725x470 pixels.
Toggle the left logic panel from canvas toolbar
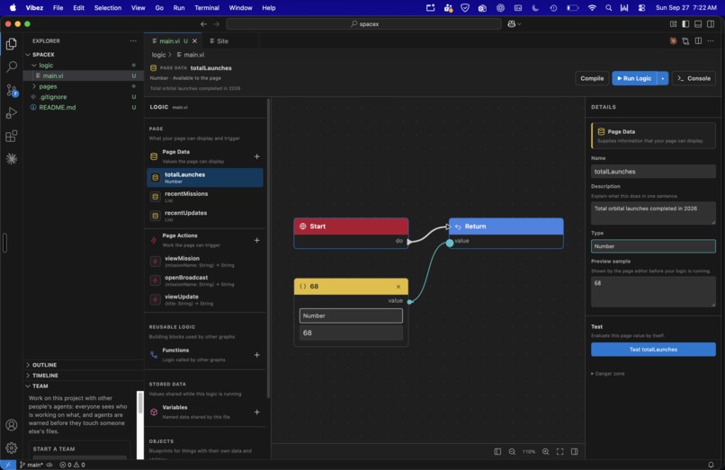[497, 451]
